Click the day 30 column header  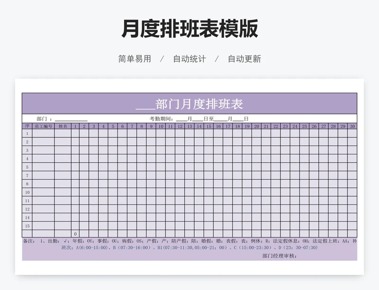point(352,126)
